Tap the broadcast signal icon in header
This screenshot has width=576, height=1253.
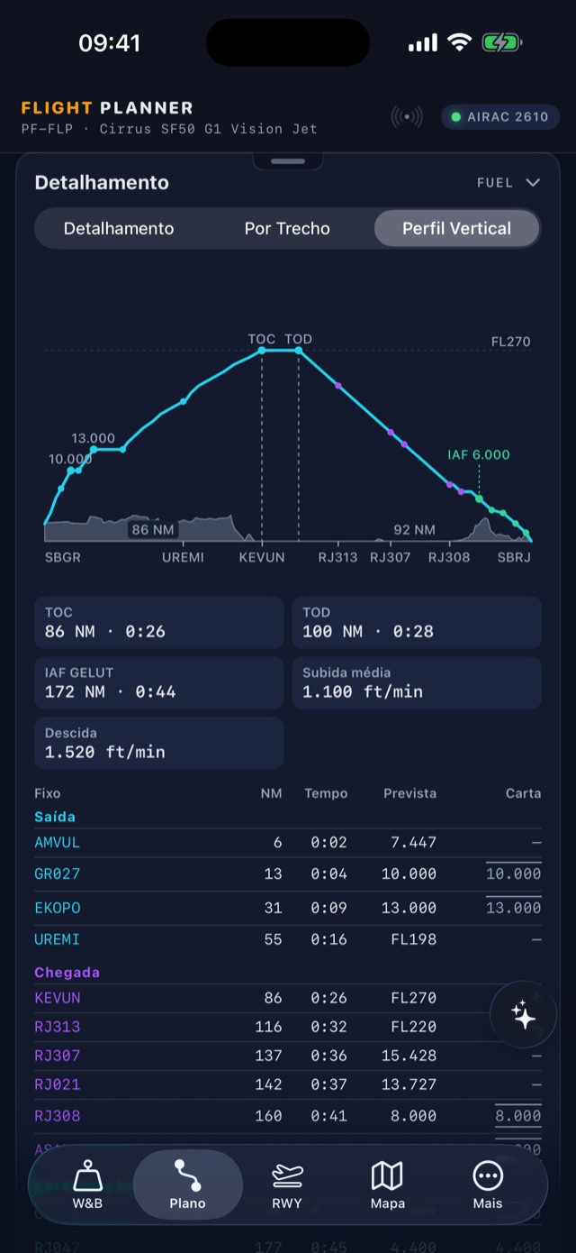coord(407,117)
